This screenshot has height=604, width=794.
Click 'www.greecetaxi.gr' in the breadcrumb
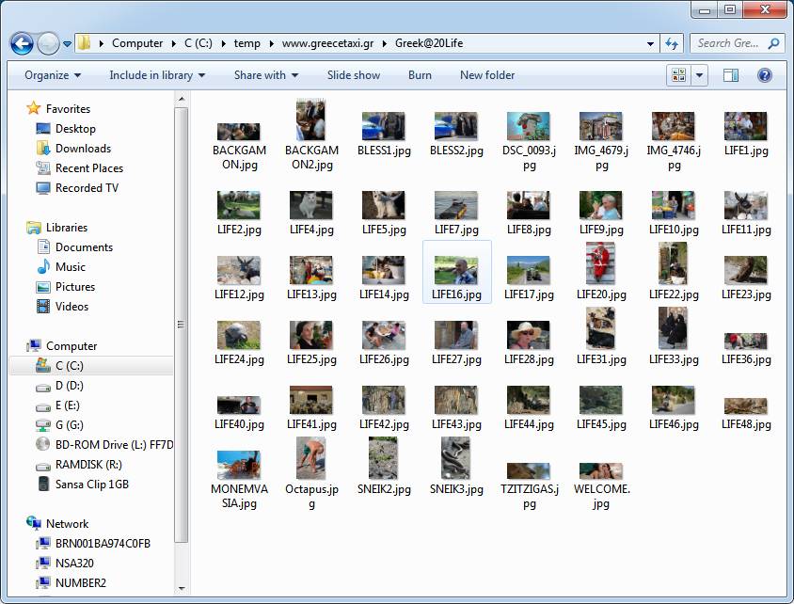(x=327, y=43)
